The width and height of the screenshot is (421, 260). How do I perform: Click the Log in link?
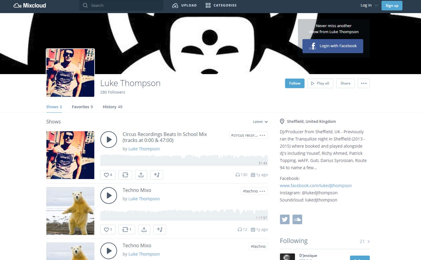pyautogui.click(x=366, y=5)
